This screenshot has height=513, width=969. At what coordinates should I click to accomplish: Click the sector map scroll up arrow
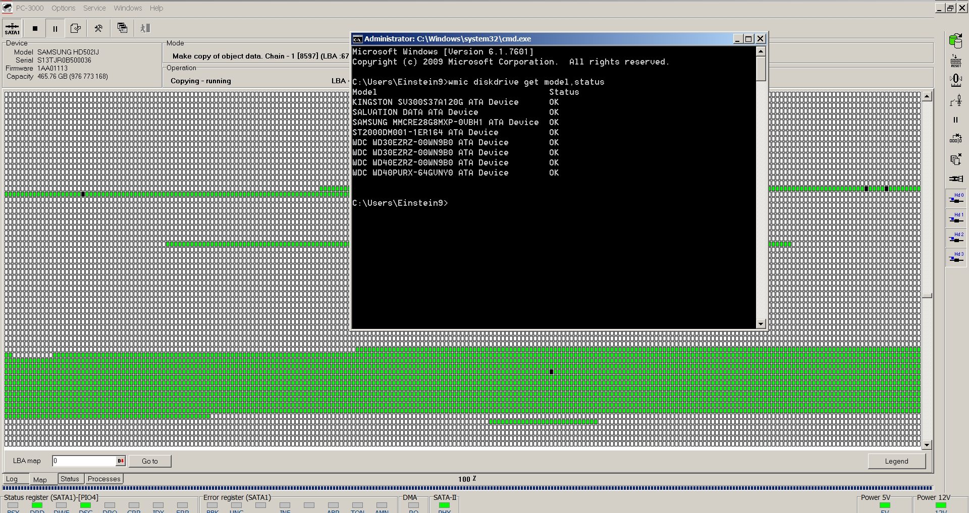tap(927, 96)
